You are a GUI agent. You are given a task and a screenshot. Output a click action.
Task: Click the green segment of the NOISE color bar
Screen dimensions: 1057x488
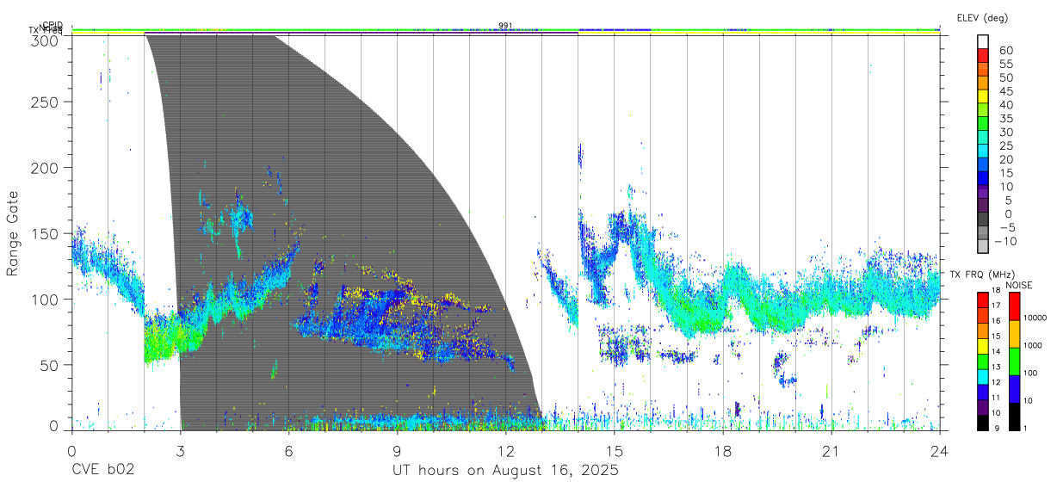[1014, 361]
